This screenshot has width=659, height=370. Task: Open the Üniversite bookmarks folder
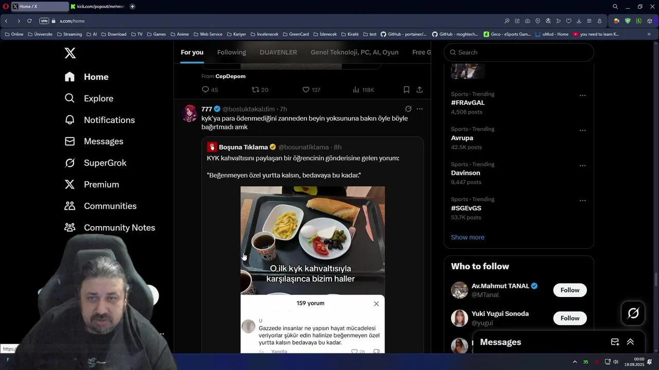(40, 34)
